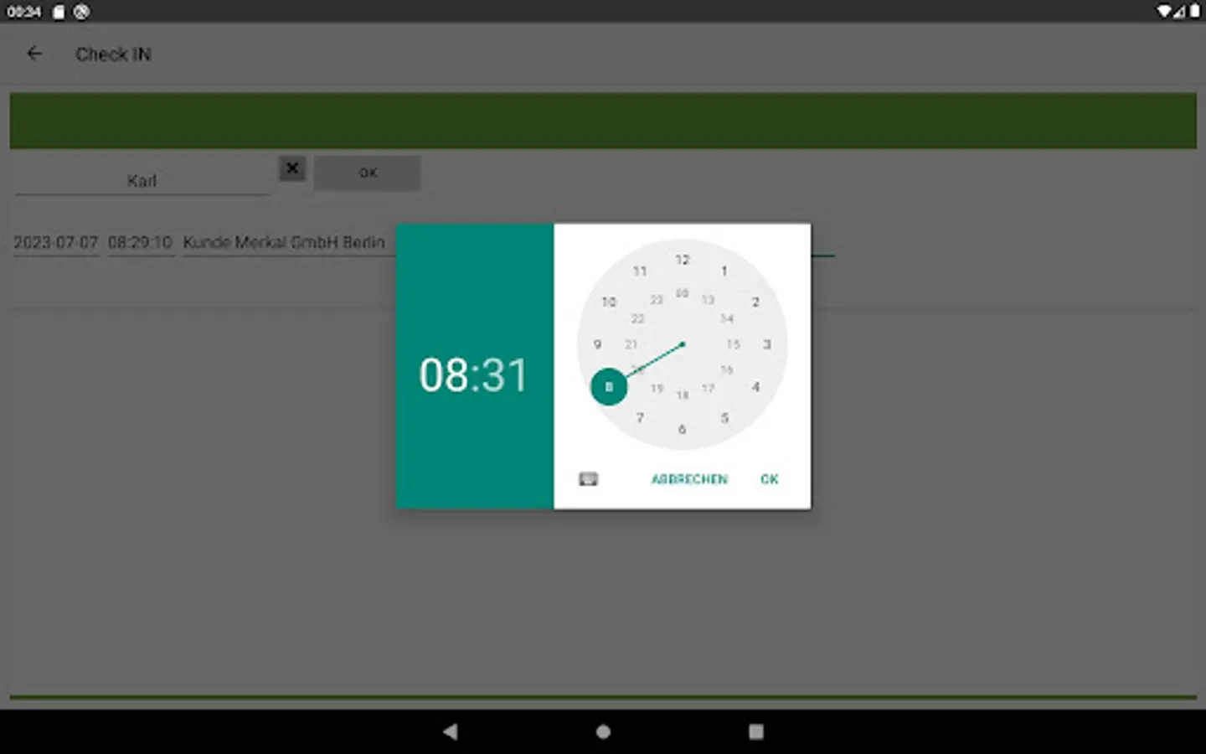Choose inner-ring hour 16 on the dial
1206x754 pixels.
(x=726, y=369)
